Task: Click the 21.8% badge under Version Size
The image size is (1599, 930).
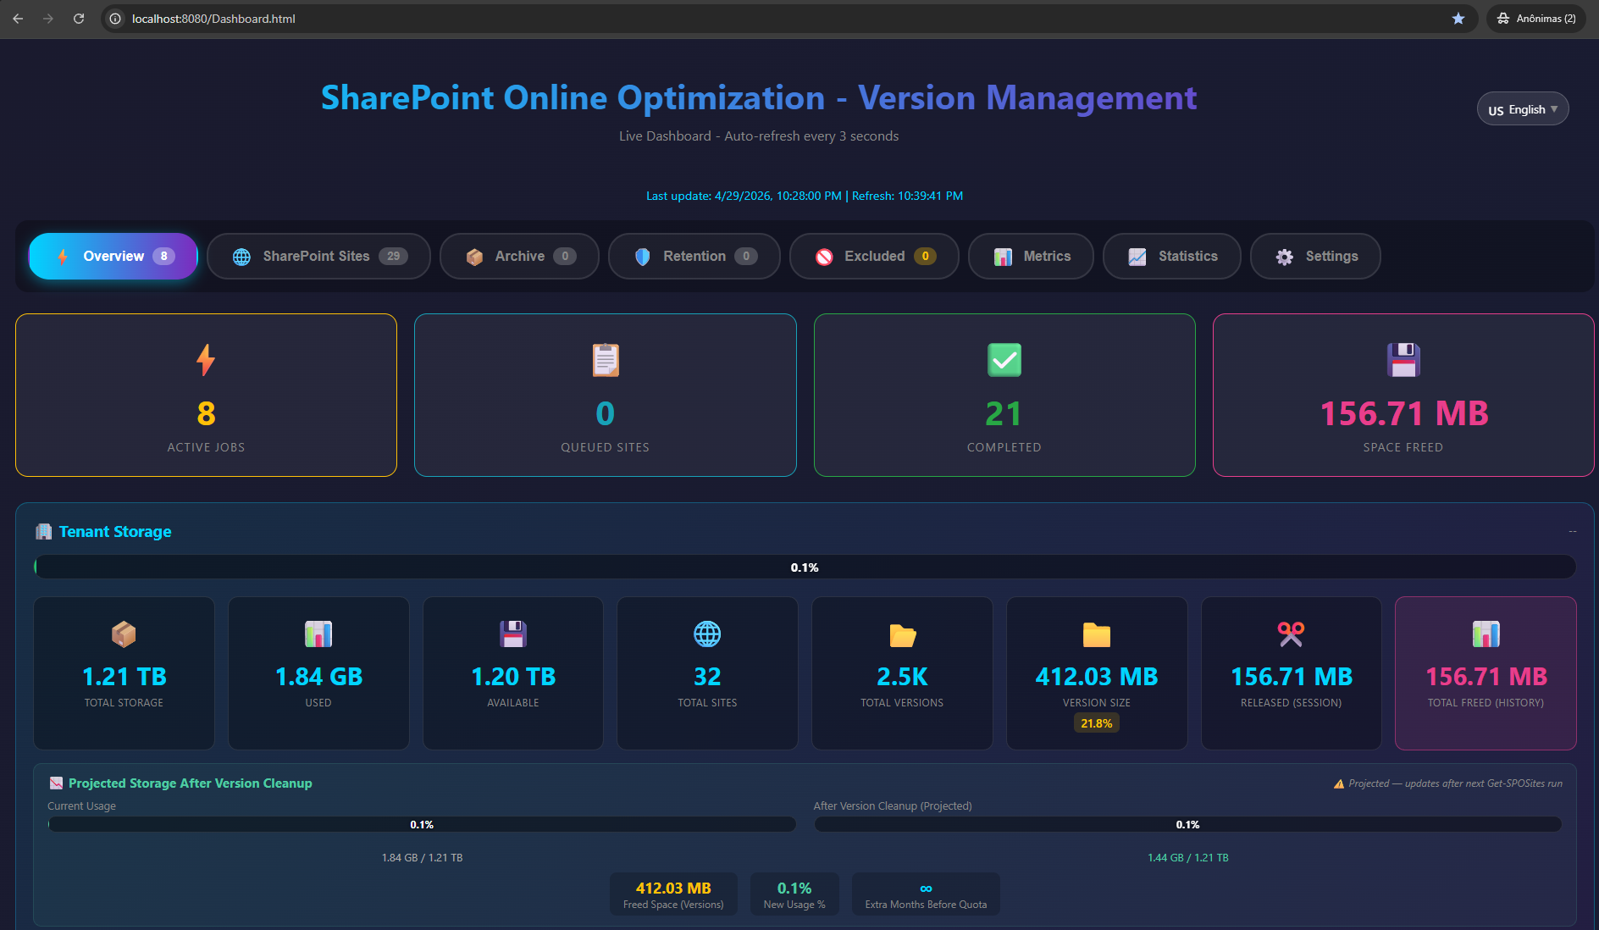Action: click(x=1097, y=723)
